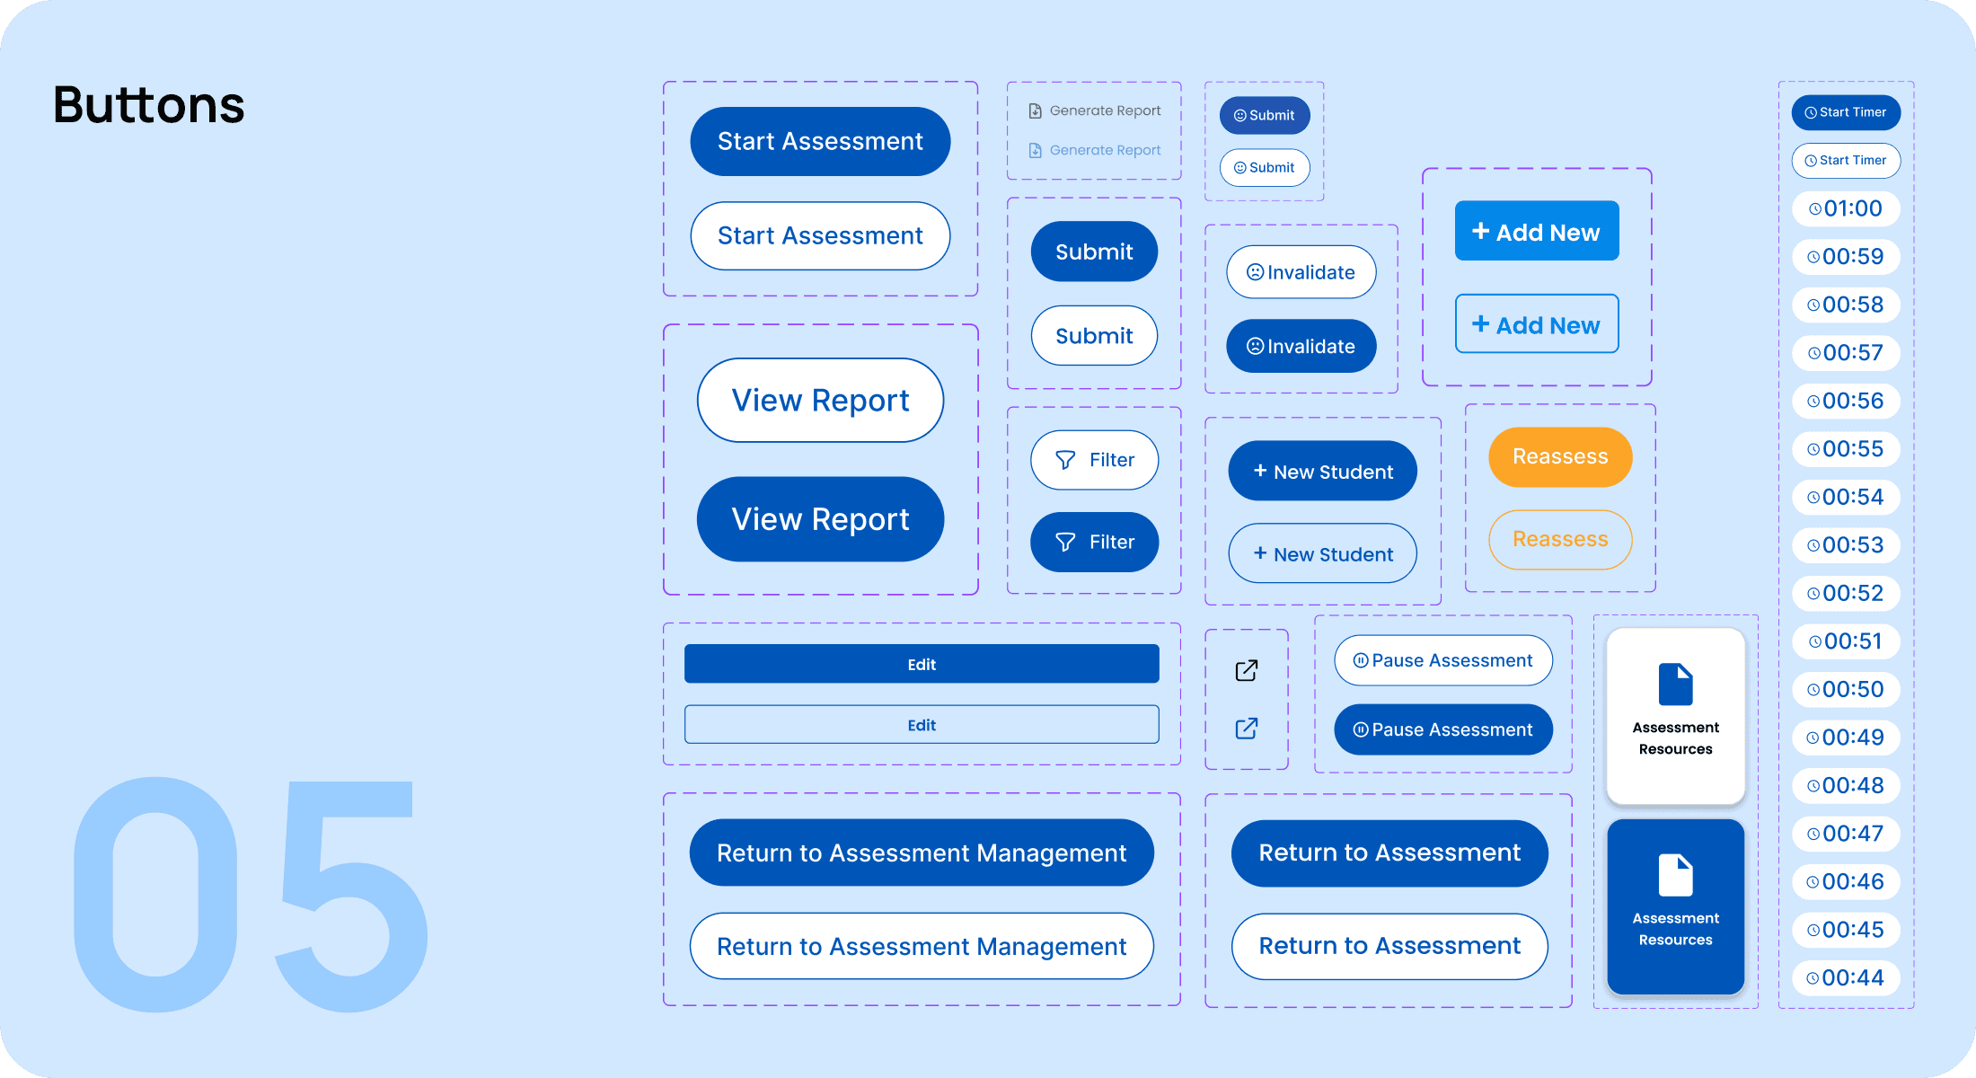Click the filled blue Edit bar

point(922,664)
